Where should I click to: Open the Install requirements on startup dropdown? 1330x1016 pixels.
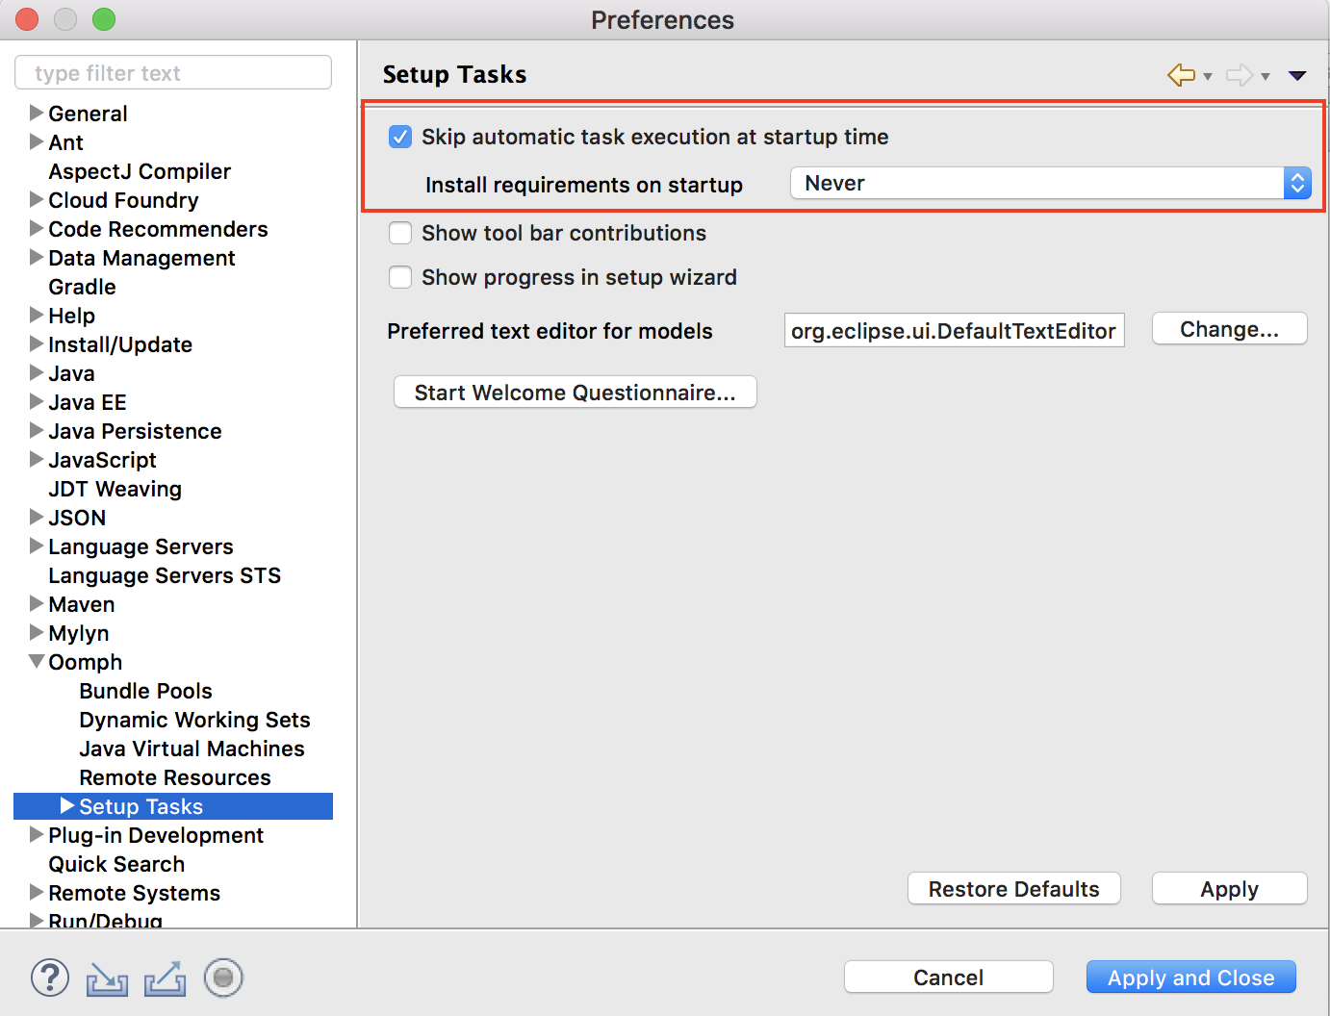1298,183
